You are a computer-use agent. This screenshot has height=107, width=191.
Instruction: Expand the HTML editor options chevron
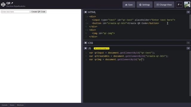[x=188, y=12]
